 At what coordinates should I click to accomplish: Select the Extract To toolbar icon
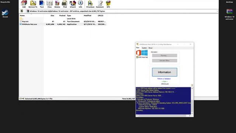33,4
